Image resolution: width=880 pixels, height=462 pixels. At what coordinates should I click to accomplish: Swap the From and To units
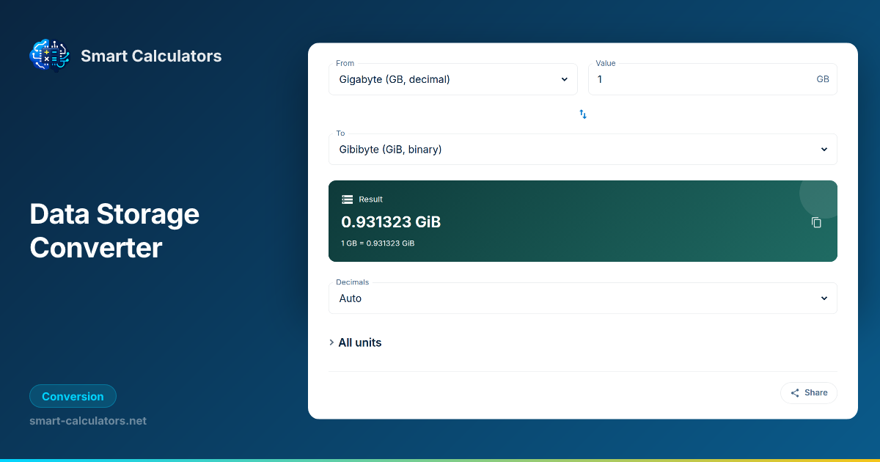pyautogui.click(x=583, y=114)
